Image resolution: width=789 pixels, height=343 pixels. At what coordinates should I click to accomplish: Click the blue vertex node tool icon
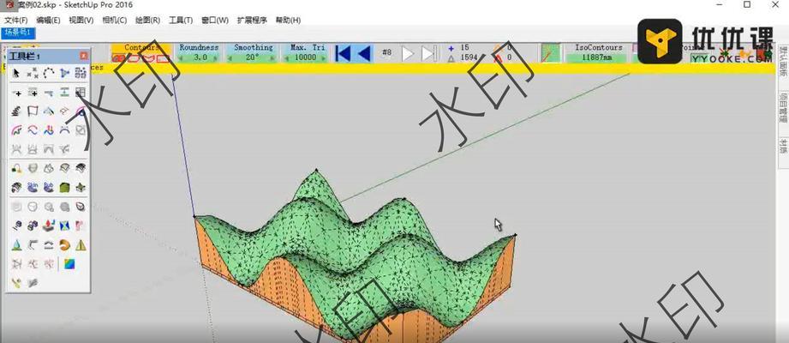pyautogui.click(x=64, y=74)
